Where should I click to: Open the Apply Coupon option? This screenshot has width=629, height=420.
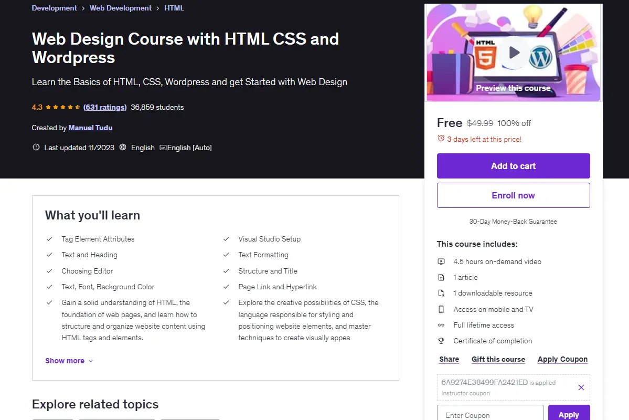(x=562, y=360)
